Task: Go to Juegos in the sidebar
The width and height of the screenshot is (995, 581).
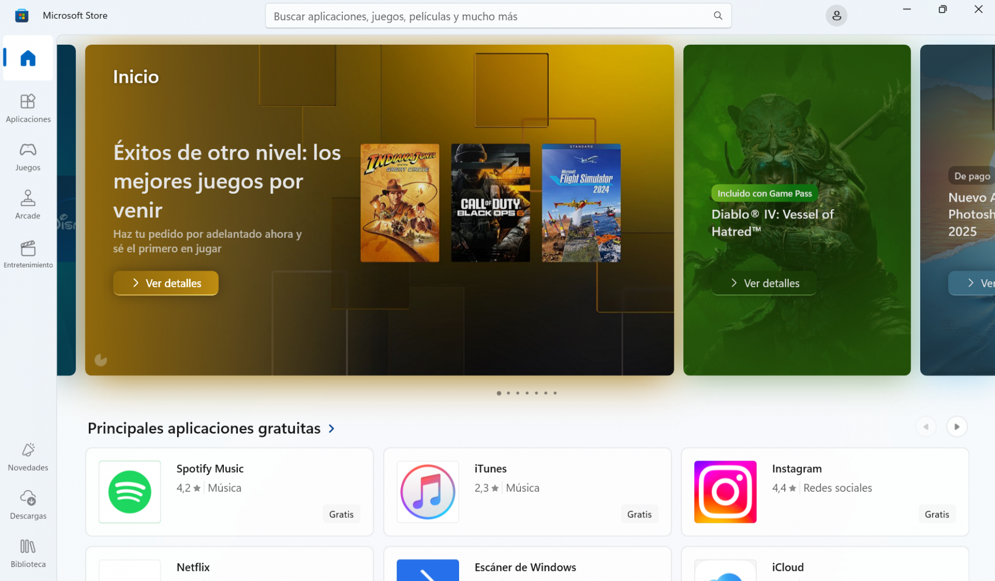Action: pyautogui.click(x=28, y=157)
